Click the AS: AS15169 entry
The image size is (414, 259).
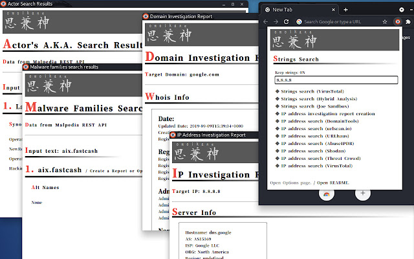pyautogui.click(x=198, y=239)
